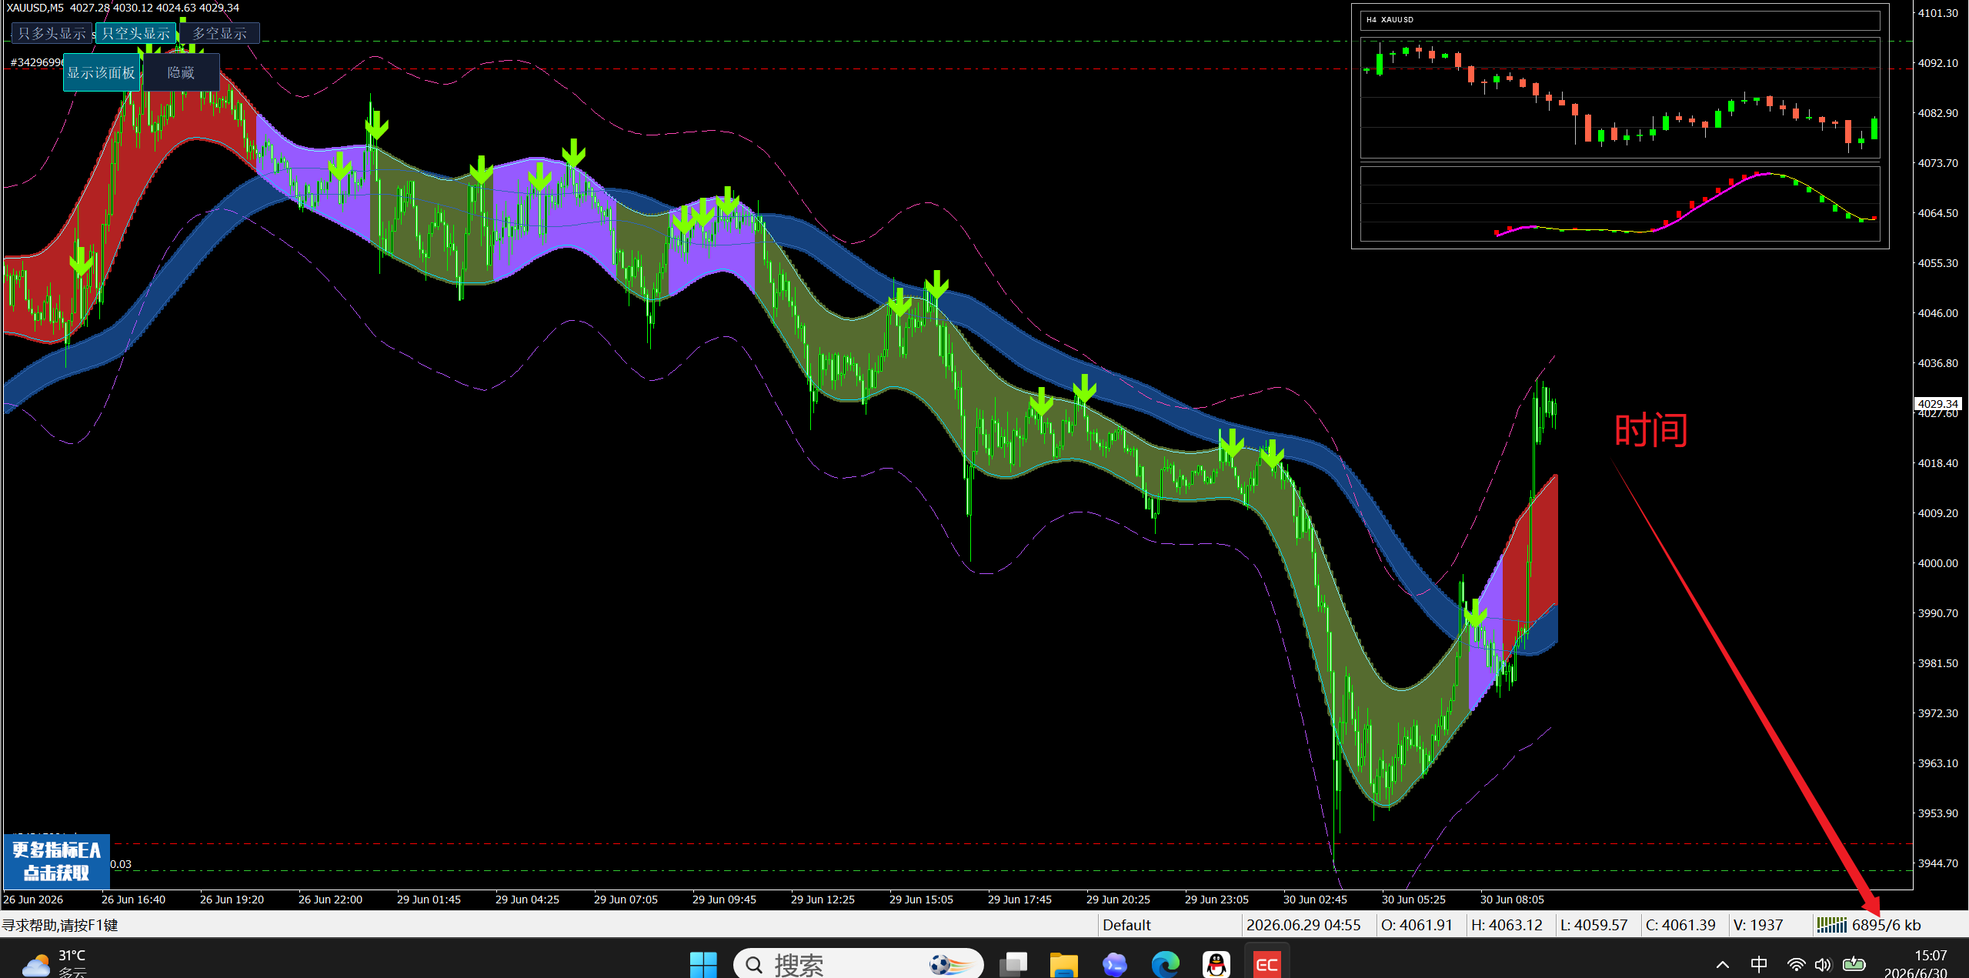This screenshot has height=978, width=1969.
Task: Activate the 只空头显示 button
Action: 135,33
